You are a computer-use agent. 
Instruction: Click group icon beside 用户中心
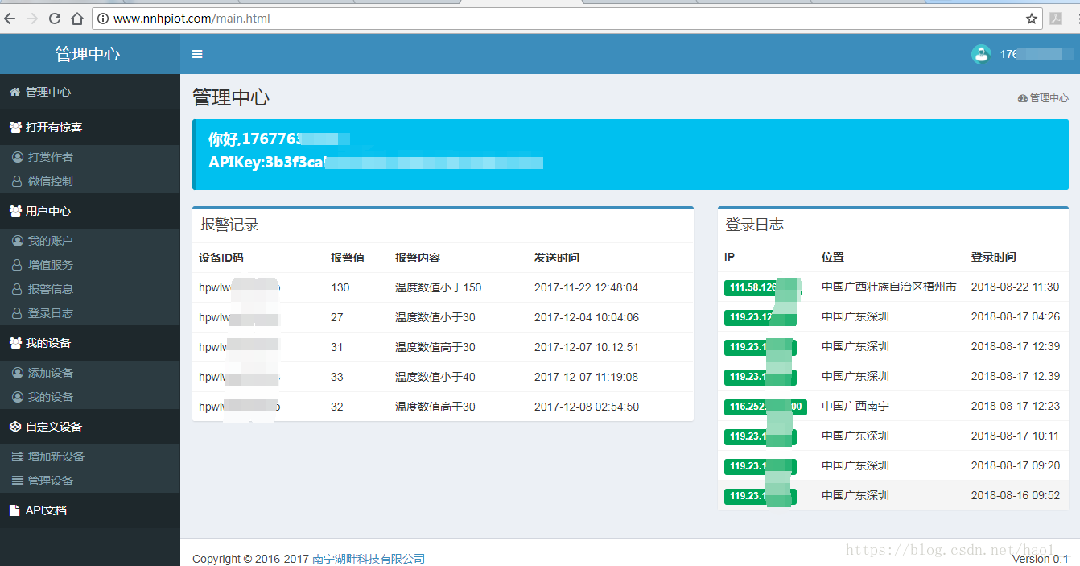pos(15,211)
